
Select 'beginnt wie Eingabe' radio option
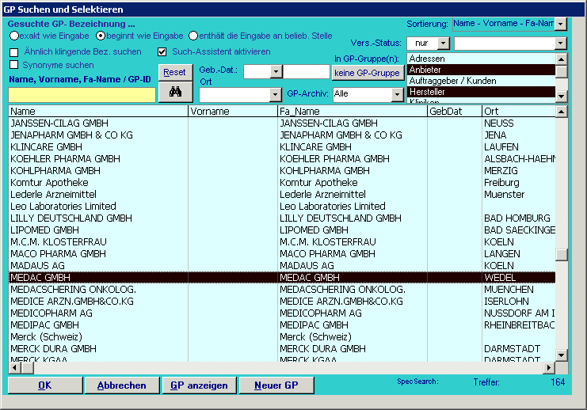101,36
